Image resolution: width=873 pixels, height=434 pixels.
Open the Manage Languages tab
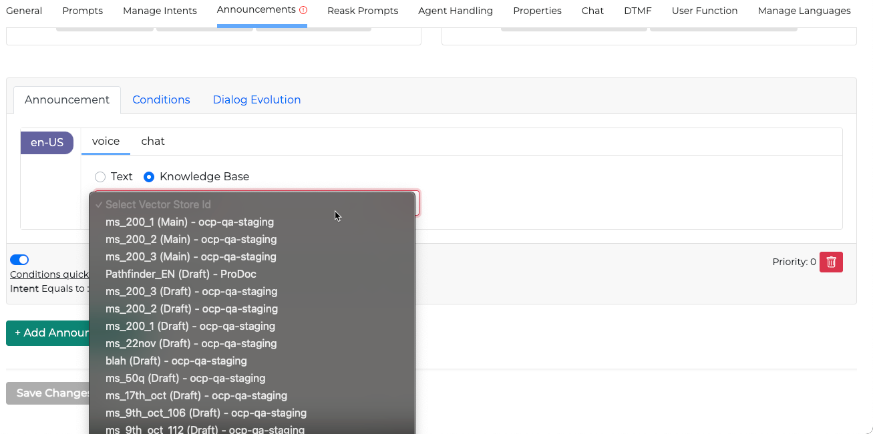click(804, 11)
